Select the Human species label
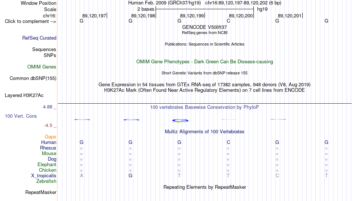 click(49, 143)
